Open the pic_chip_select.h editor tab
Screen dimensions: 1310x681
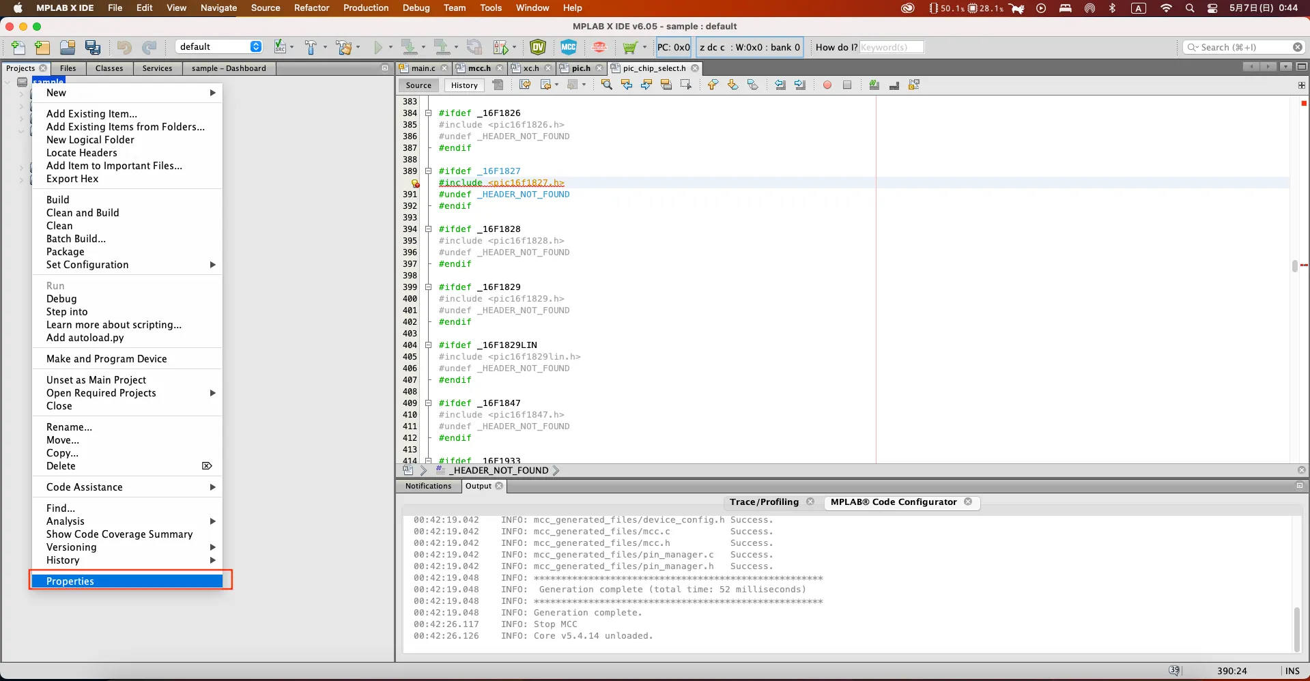(x=654, y=68)
